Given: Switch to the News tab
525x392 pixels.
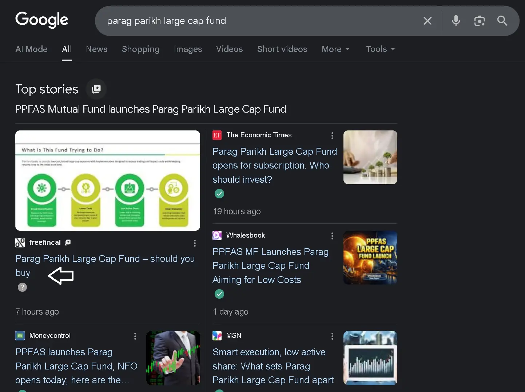Looking at the screenshot, I should pos(97,49).
